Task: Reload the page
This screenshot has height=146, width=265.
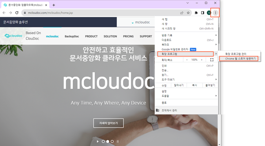Action: pos(17,13)
